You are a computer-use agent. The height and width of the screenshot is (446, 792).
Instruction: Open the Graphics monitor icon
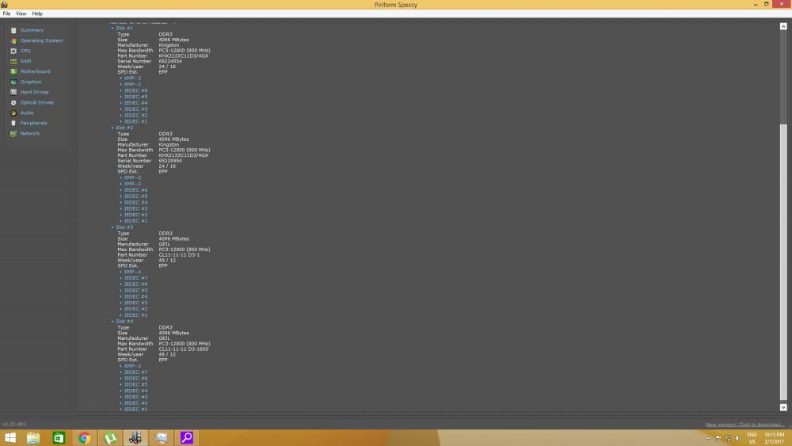pyautogui.click(x=13, y=82)
